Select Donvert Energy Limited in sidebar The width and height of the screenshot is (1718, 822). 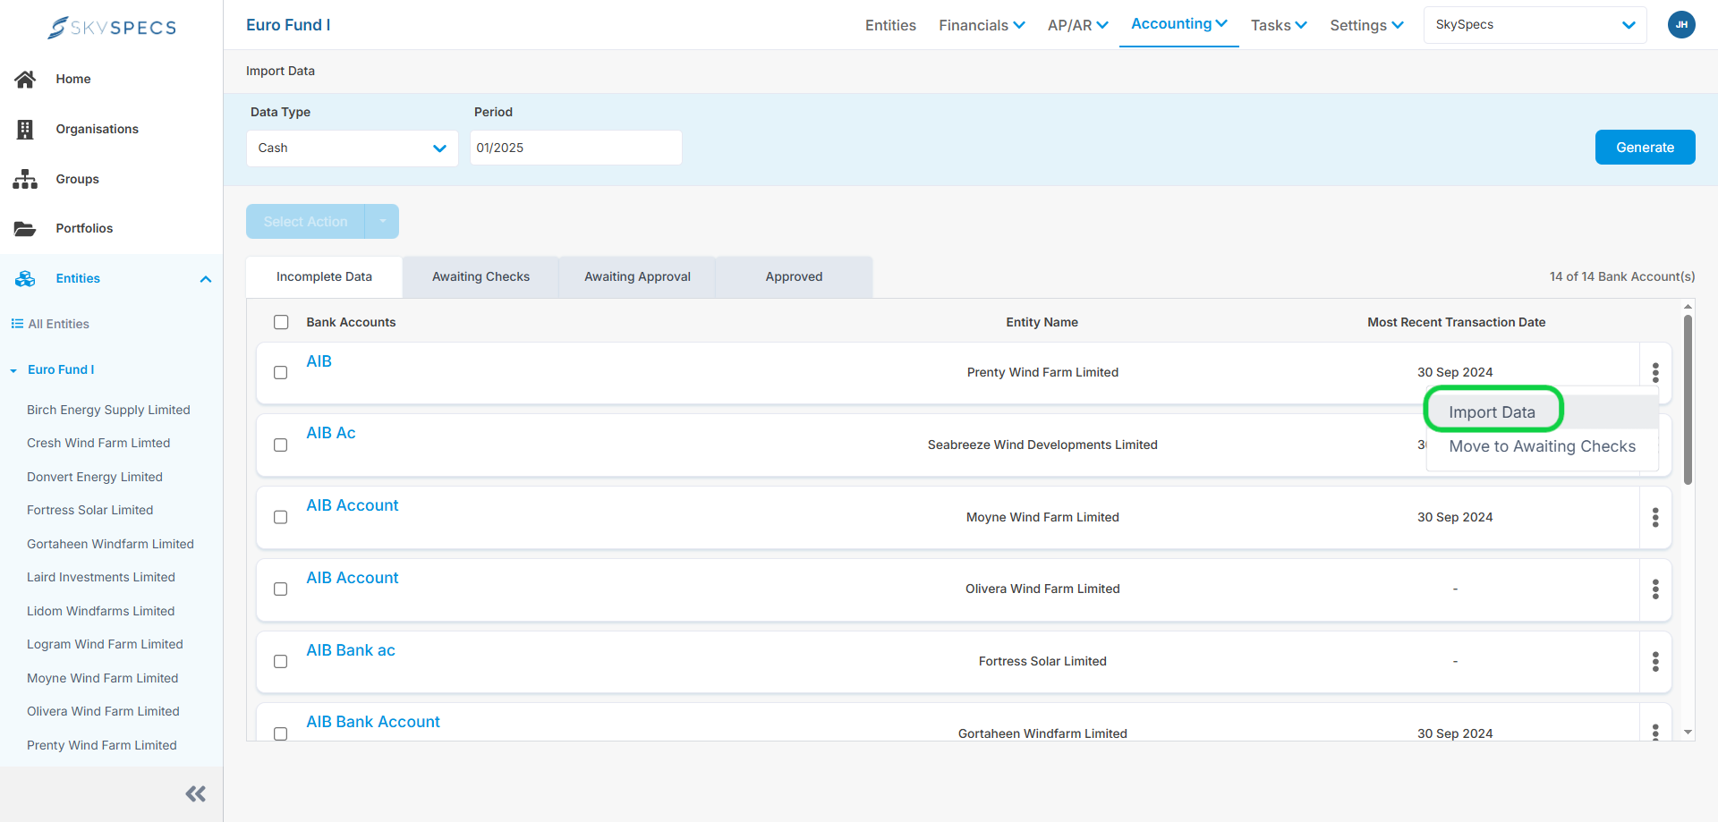95,477
